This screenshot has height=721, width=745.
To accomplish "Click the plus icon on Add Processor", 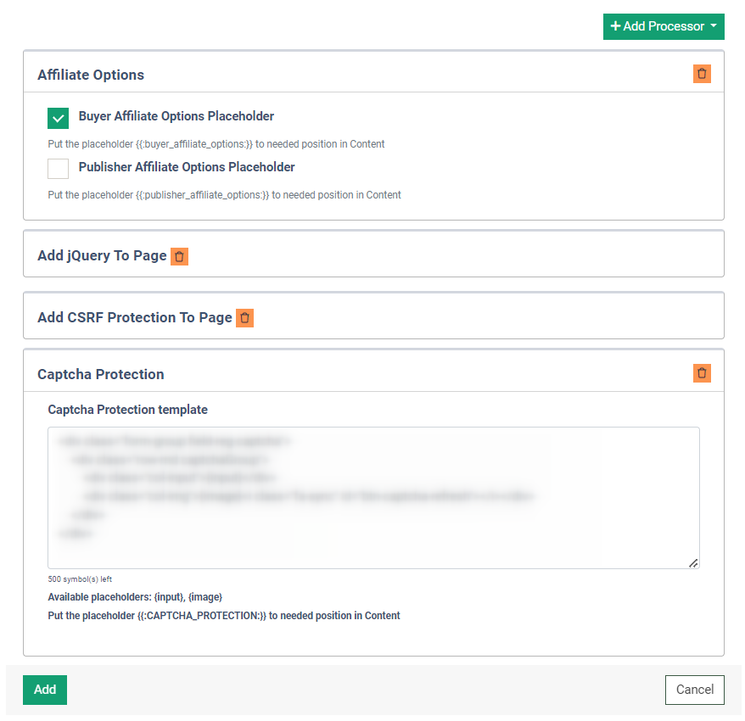I will tap(615, 26).
